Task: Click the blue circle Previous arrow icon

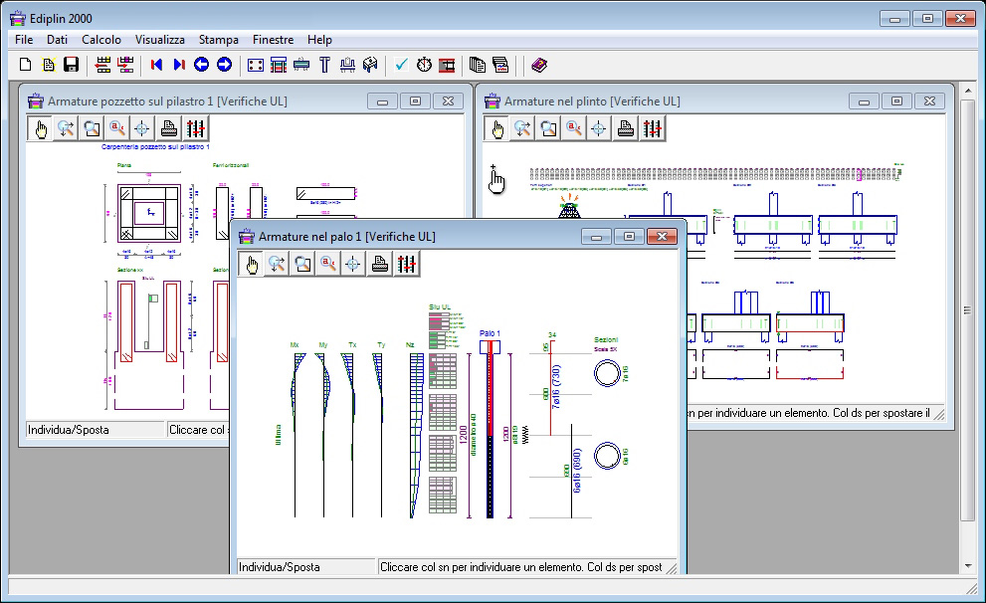Action: [x=201, y=65]
